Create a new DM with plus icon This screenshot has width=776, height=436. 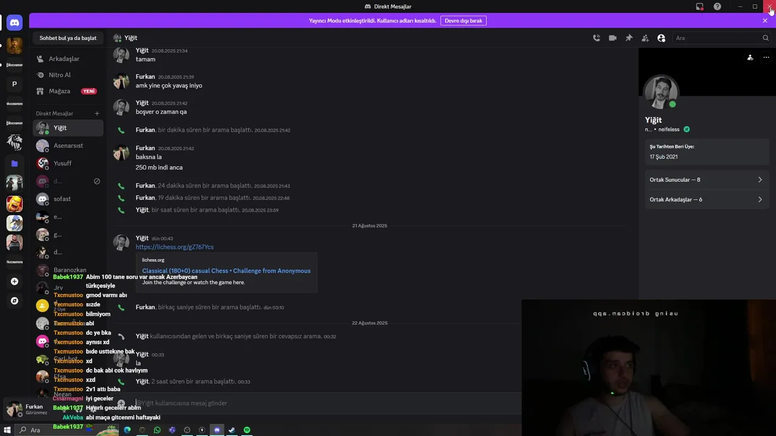click(x=97, y=113)
